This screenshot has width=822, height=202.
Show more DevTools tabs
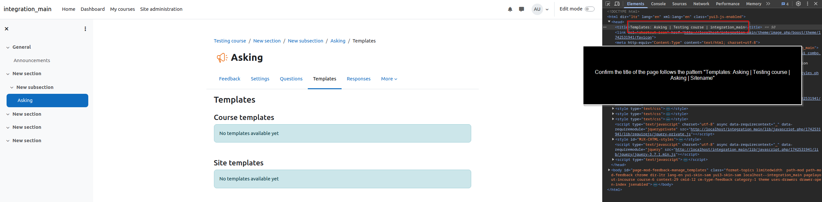point(768,4)
